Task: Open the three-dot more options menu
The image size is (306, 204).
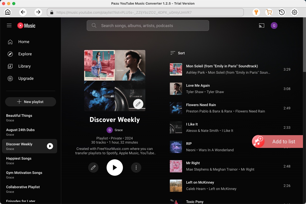Action: tap(136, 168)
